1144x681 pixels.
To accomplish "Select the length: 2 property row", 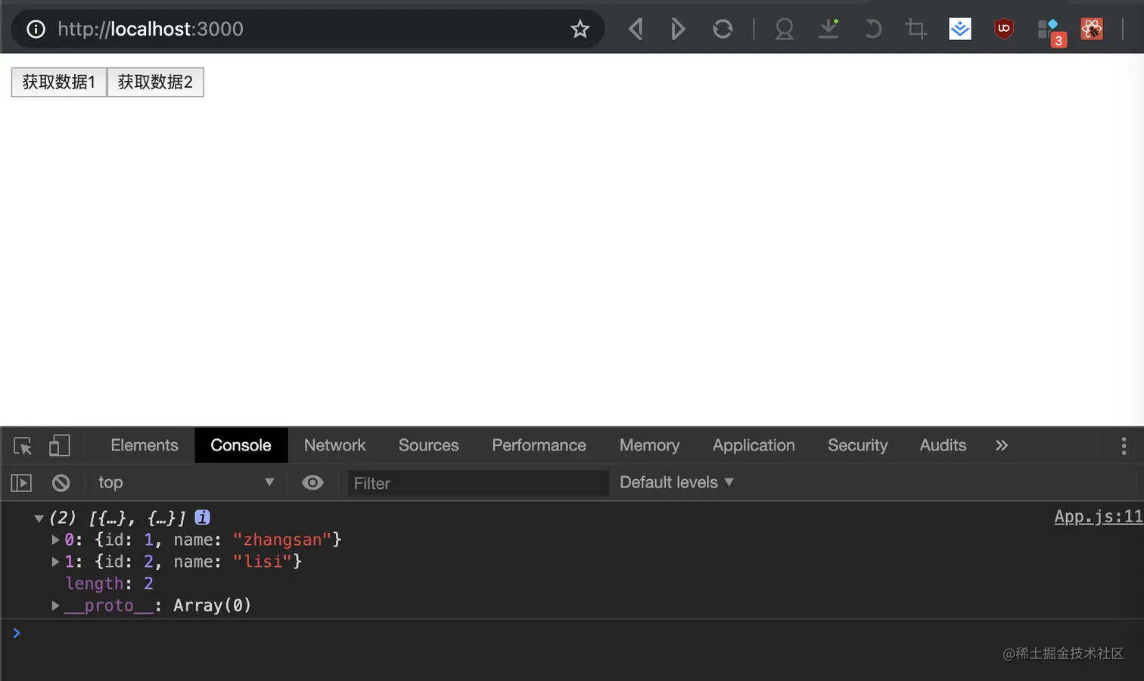I will (110, 584).
